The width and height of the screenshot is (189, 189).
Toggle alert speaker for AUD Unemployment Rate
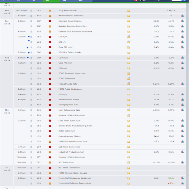[x=31, y=105]
